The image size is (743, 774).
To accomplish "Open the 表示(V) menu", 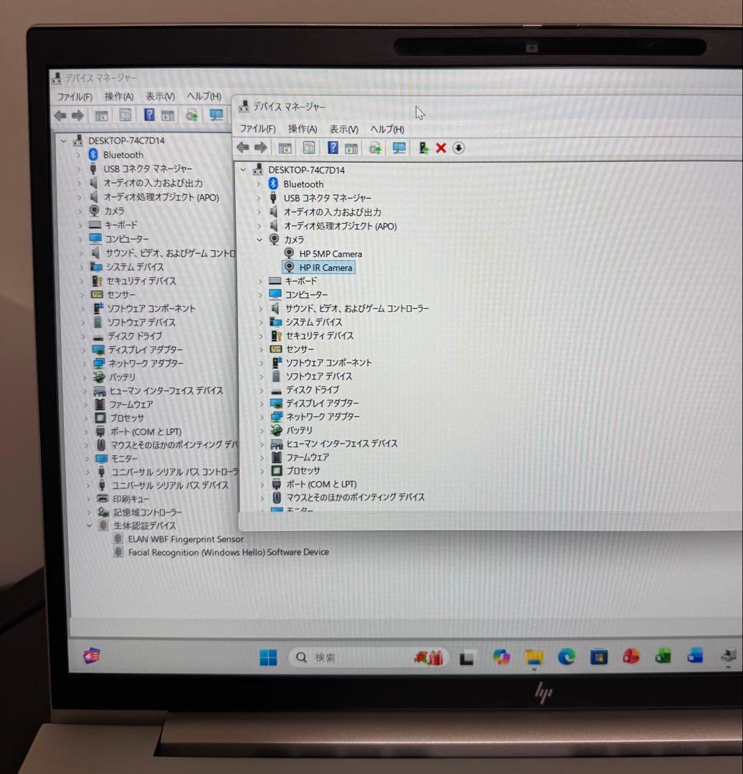I will (x=343, y=129).
